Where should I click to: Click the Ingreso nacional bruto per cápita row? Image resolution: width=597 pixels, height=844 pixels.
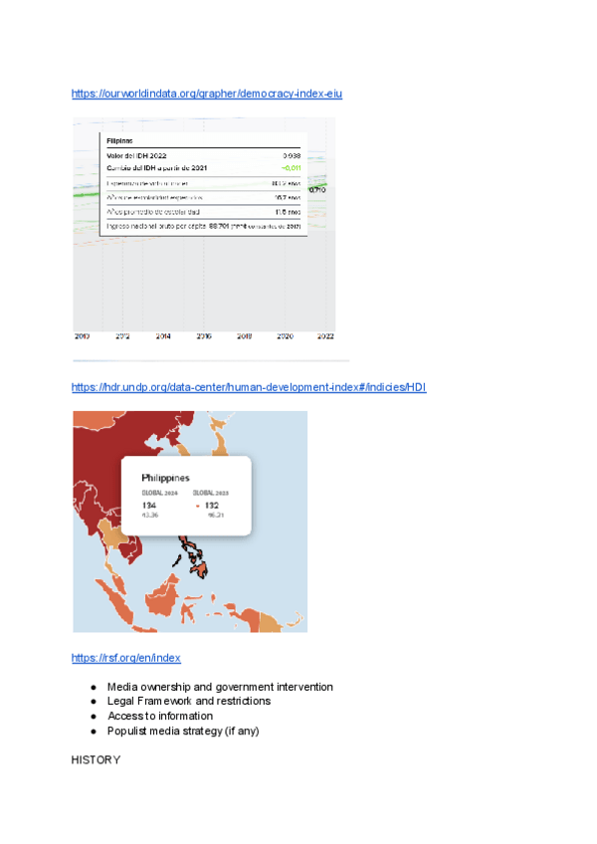(203, 227)
